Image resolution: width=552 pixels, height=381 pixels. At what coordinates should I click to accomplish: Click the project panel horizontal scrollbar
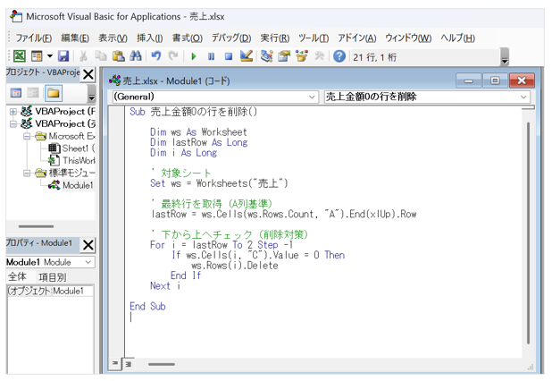(37, 226)
